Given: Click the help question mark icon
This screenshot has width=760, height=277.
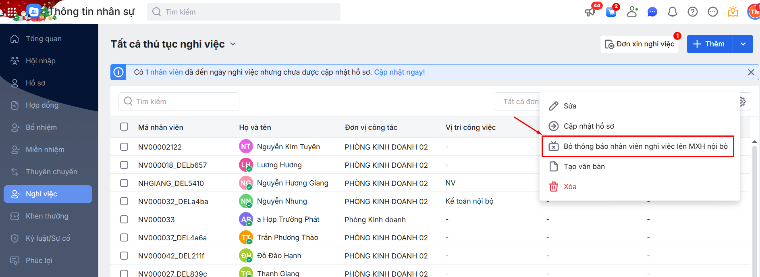Looking at the screenshot, I should (692, 12).
